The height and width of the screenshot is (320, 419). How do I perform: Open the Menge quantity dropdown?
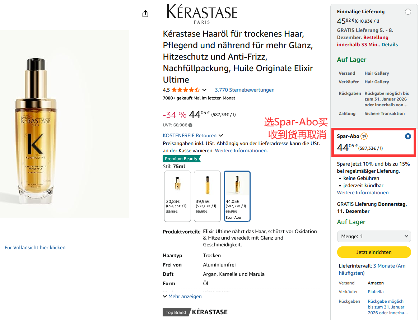(374, 236)
